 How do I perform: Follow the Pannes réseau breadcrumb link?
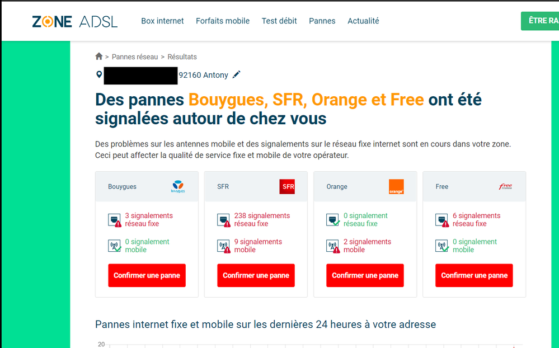[x=135, y=57]
